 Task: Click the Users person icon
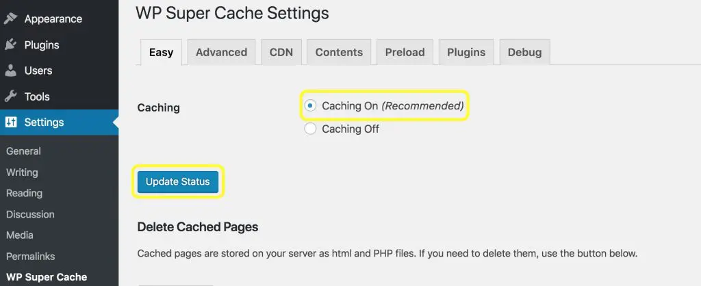coord(11,70)
